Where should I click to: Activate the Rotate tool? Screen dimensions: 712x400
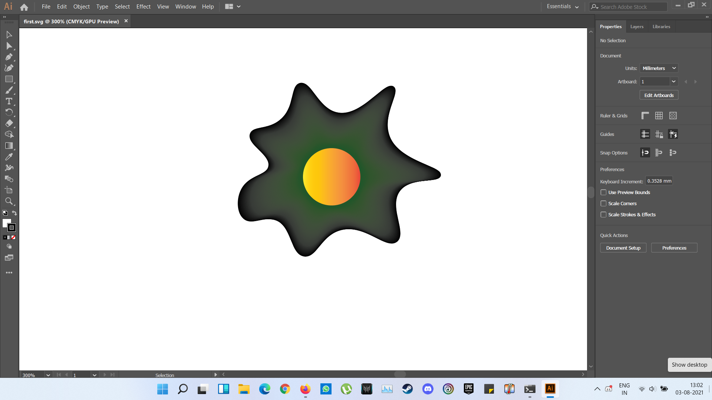(9, 112)
